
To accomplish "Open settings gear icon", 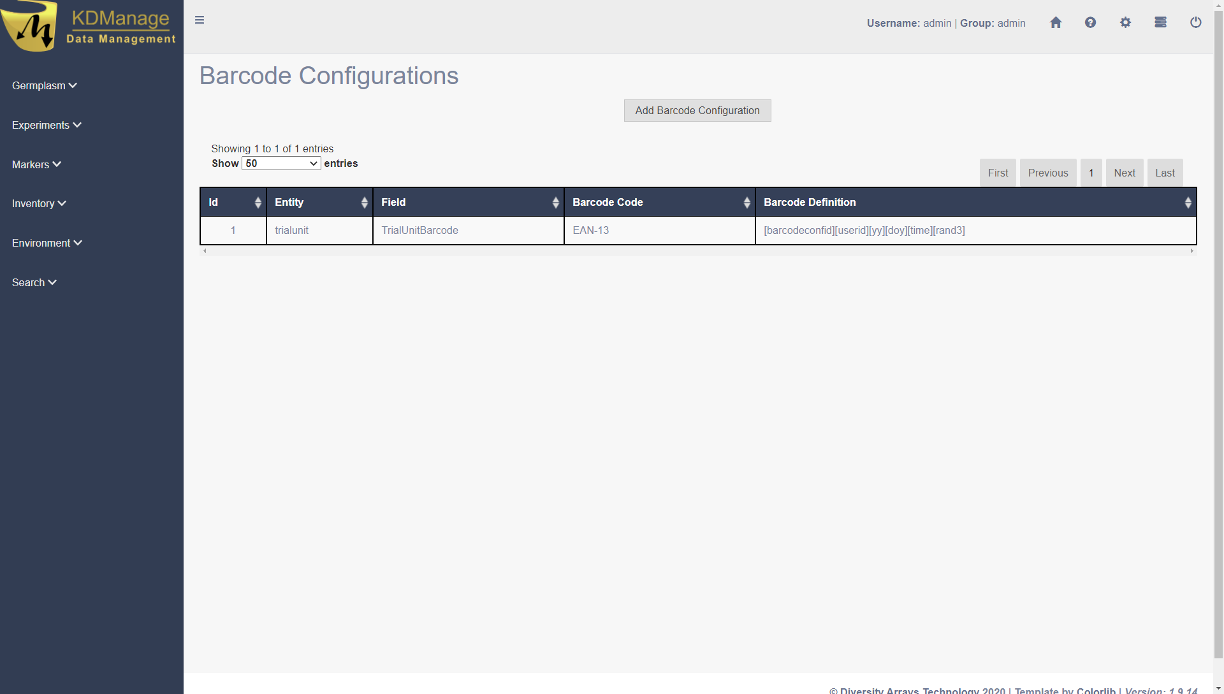I will coord(1125,23).
